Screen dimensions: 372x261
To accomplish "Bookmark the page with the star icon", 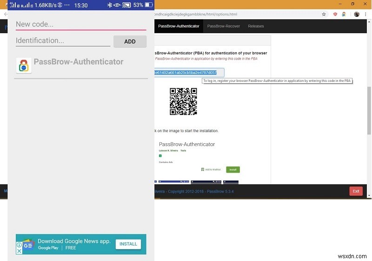I will [x=324, y=14].
